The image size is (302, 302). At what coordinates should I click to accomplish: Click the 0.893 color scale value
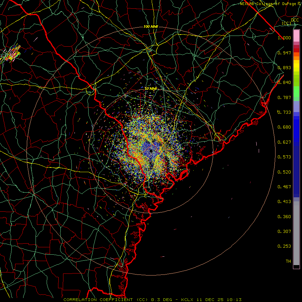284,67
